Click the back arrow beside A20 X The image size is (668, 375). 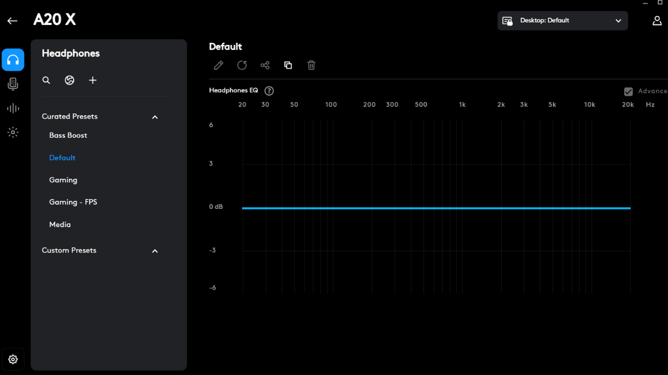coord(12,21)
